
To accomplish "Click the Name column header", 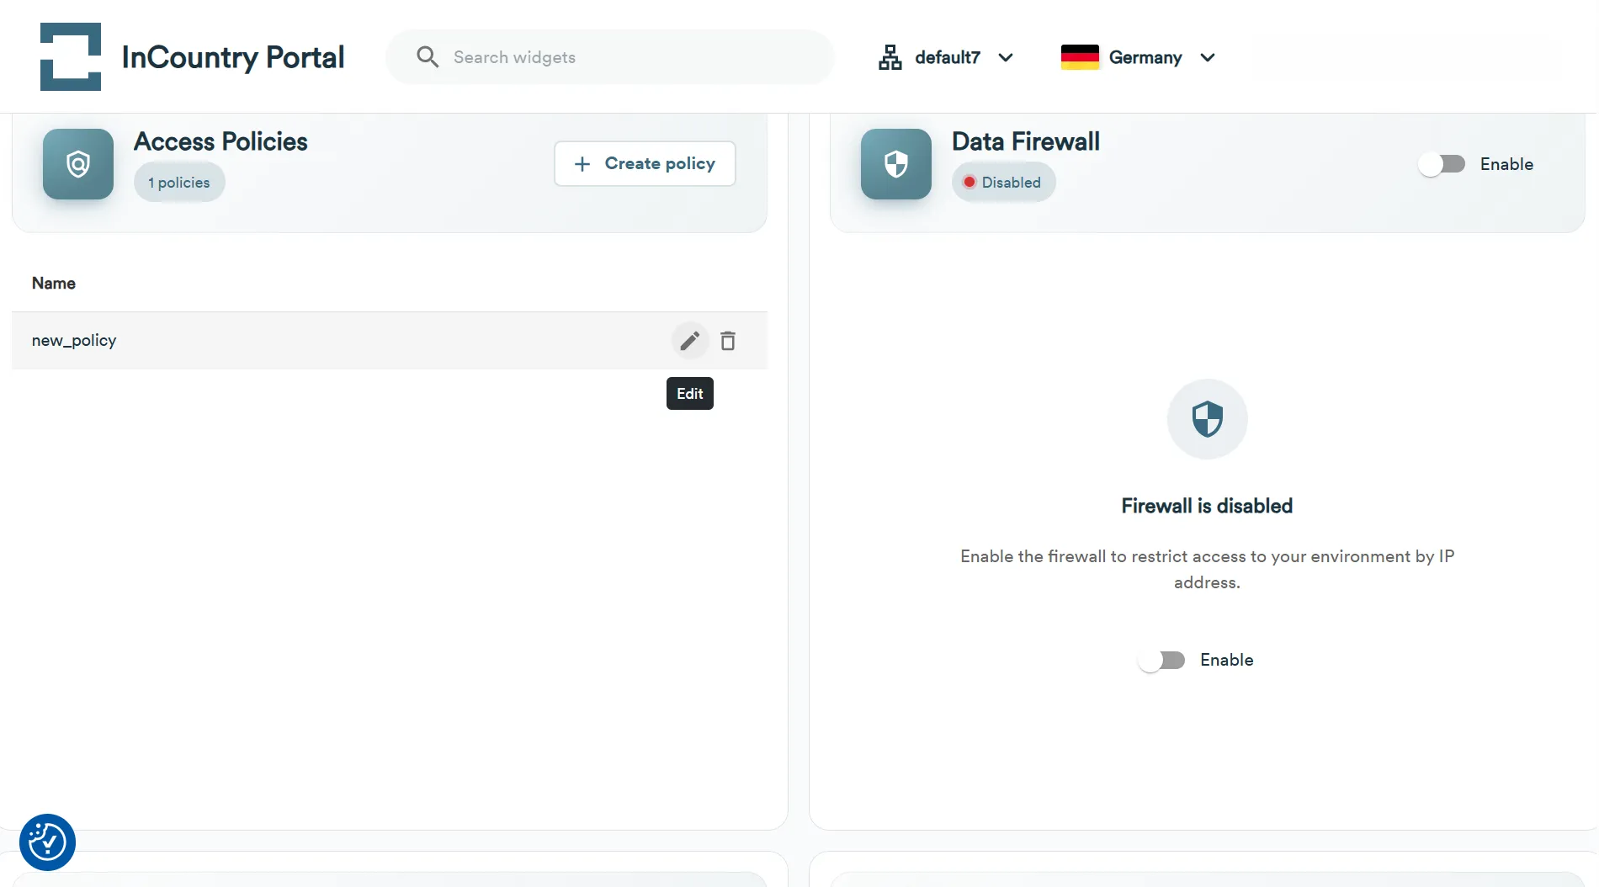I will click(x=54, y=284).
